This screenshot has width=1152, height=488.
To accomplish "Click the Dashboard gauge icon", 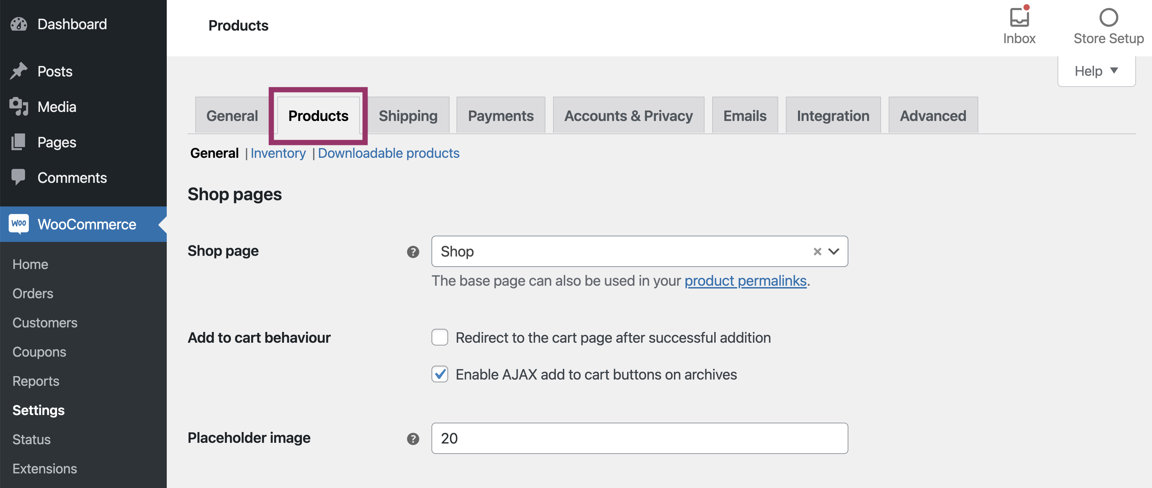I will pos(19,24).
